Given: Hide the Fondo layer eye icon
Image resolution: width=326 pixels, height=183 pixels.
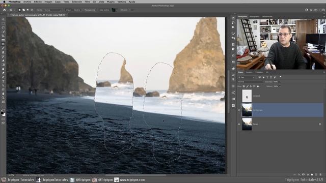Looking at the screenshot, I should tap(239, 124).
